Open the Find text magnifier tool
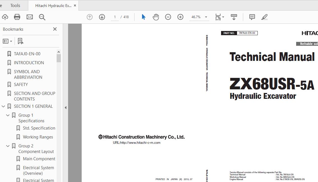The image size is (318, 182). point(42,17)
